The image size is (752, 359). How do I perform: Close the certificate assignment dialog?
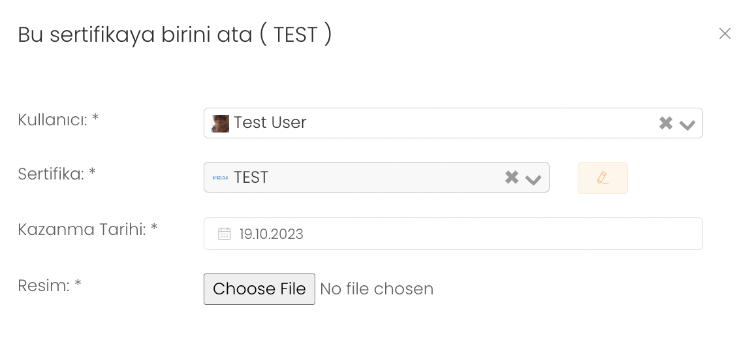click(x=725, y=33)
